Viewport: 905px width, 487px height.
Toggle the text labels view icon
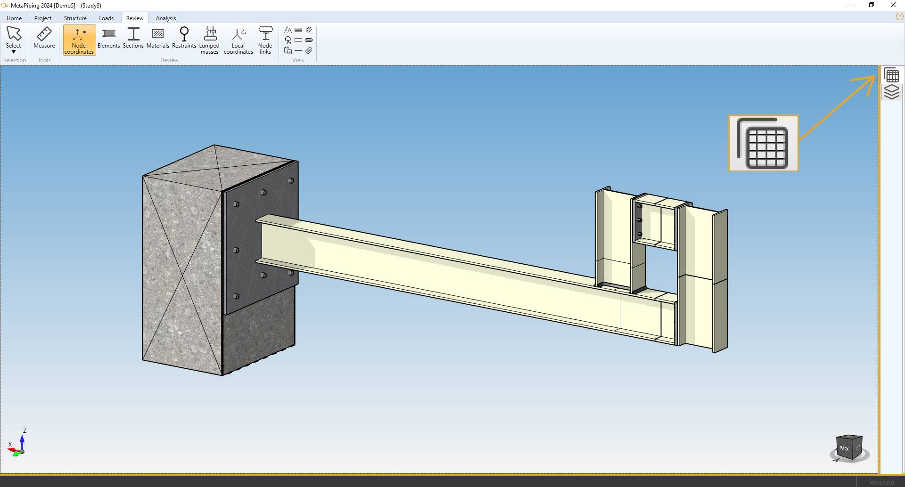tap(288, 30)
